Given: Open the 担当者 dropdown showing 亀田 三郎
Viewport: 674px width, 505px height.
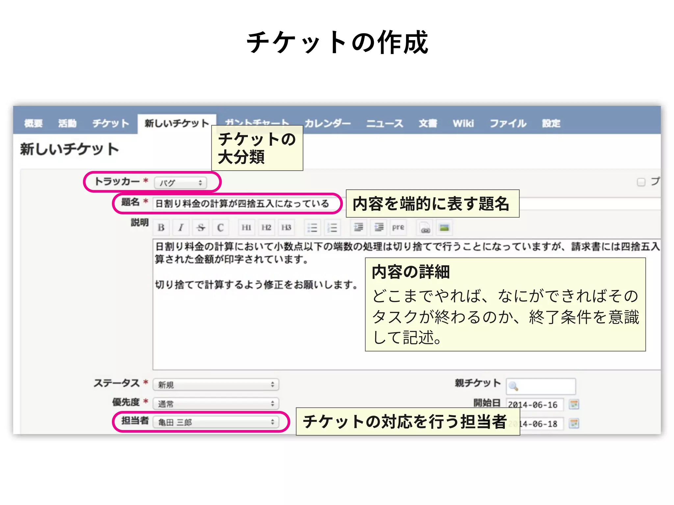Looking at the screenshot, I should click(x=216, y=422).
